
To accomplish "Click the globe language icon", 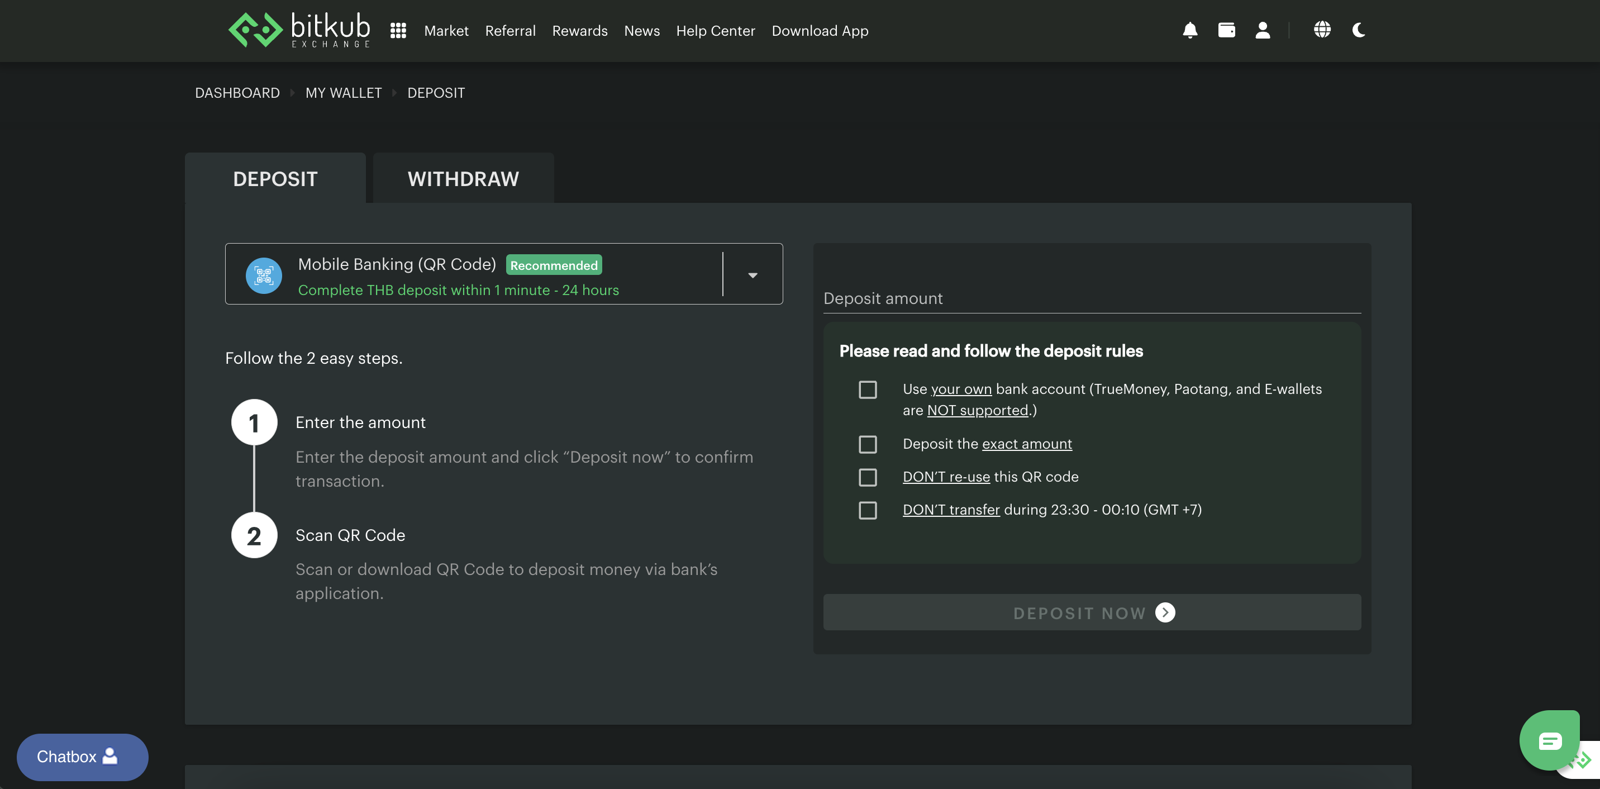I will pyautogui.click(x=1322, y=30).
